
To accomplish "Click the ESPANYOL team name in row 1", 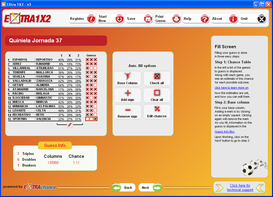I will [x=20, y=60].
